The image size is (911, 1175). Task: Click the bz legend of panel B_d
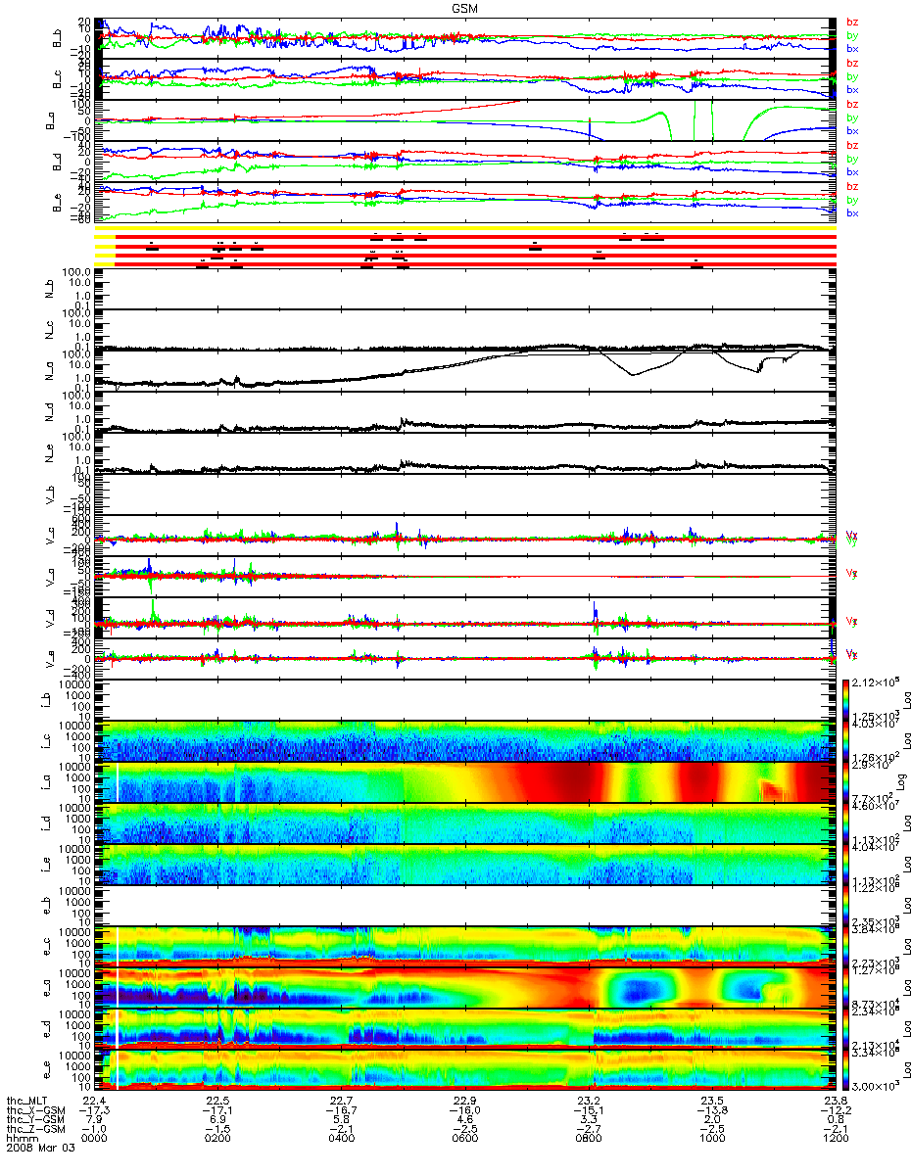850,145
